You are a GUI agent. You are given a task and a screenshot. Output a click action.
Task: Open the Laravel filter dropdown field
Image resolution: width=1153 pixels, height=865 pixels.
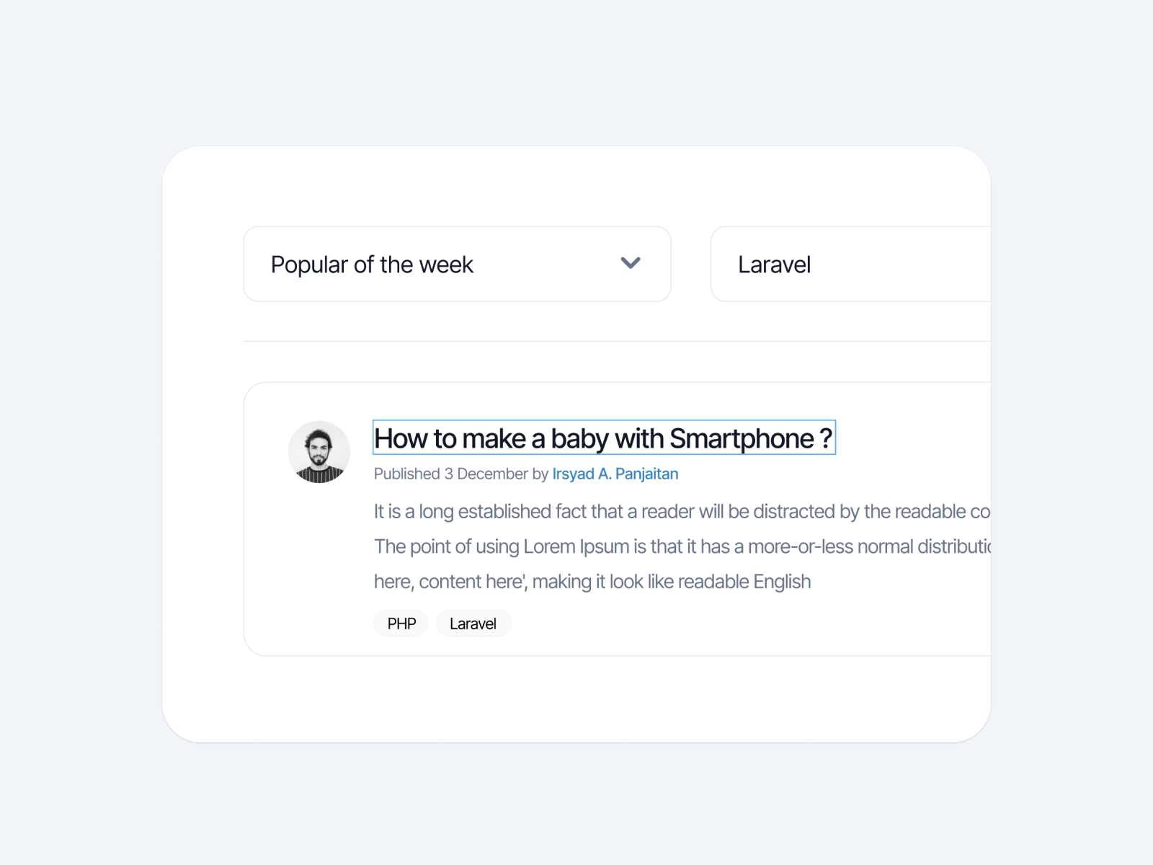tap(850, 264)
